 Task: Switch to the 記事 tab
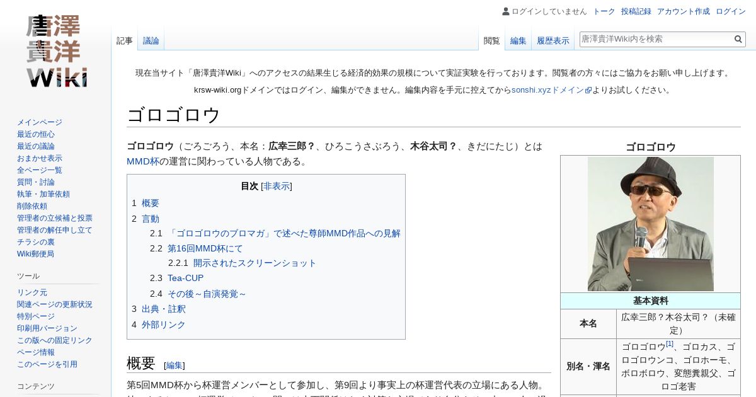[x=125, y=41]
